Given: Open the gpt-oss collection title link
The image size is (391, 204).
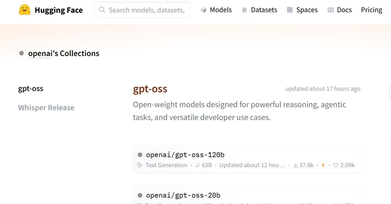Looking at the screenshot, I should pos(150,89).
